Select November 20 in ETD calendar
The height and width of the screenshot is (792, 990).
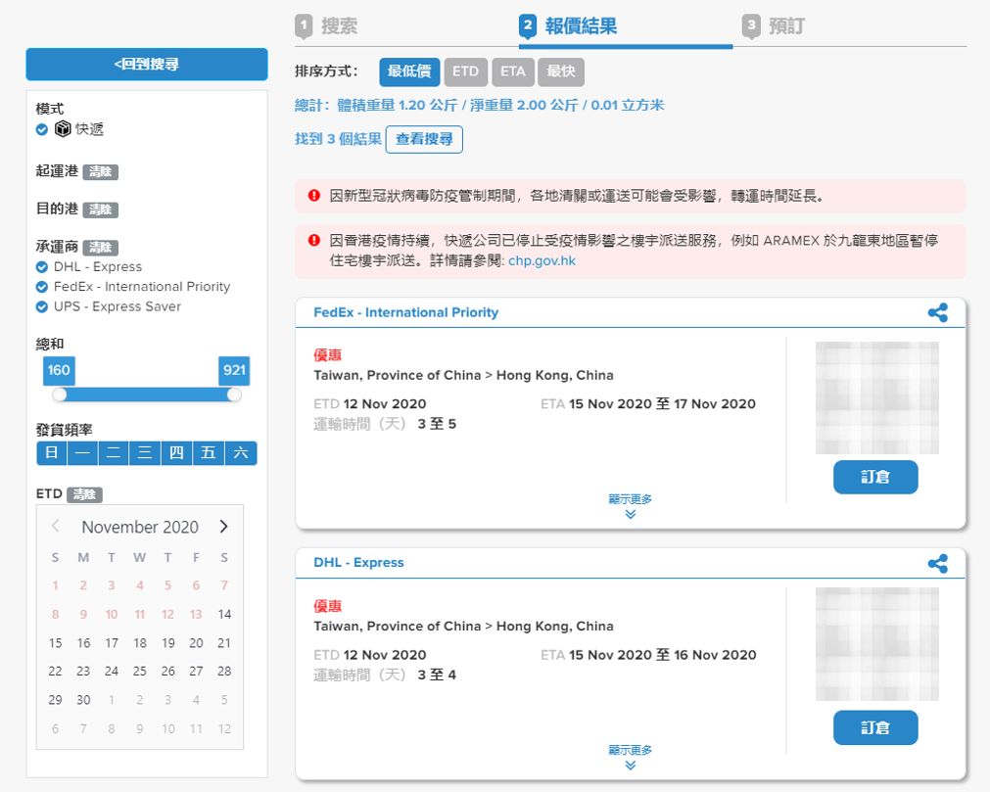197,643
